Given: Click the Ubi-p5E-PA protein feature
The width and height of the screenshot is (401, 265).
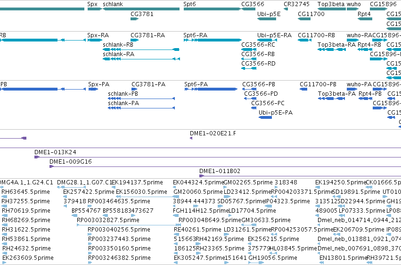Looking at the screenshot, I should coord(265,117).
